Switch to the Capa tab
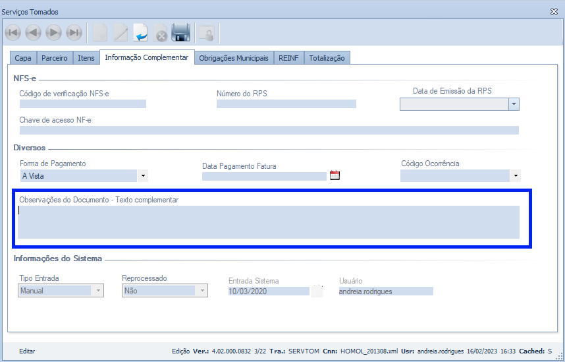565x362 pixels. [x=23, y=58]
